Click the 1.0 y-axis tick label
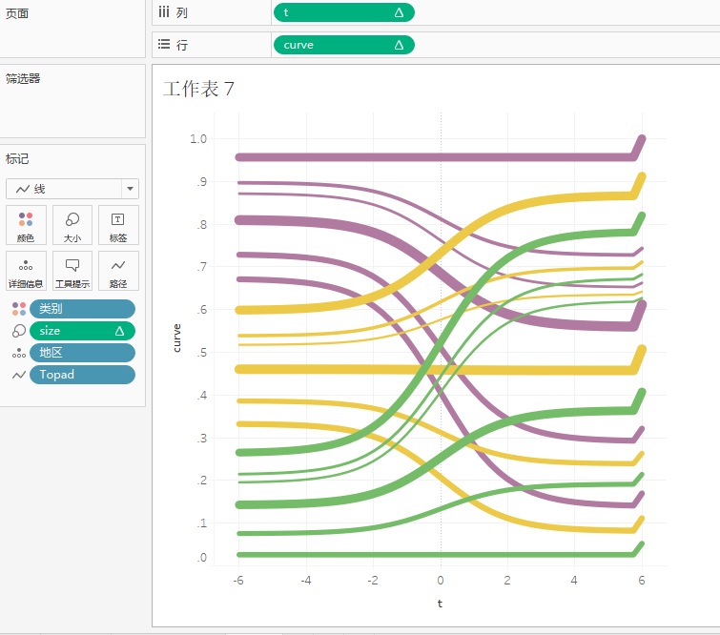Screen dimensions: 720x635 [198, 138]
